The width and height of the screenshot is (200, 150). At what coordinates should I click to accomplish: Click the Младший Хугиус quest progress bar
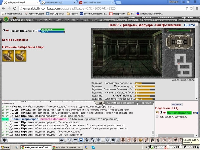click(x=145, y=86)
